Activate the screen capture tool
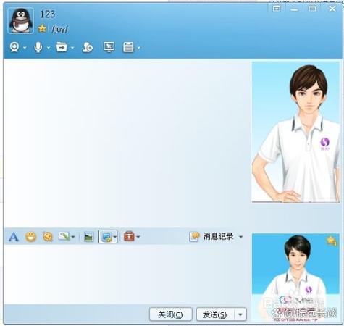 click(106, 237)
